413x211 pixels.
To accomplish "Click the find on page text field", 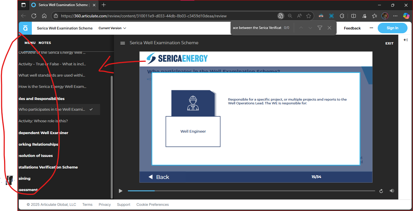I will click(x=257, y=28).
